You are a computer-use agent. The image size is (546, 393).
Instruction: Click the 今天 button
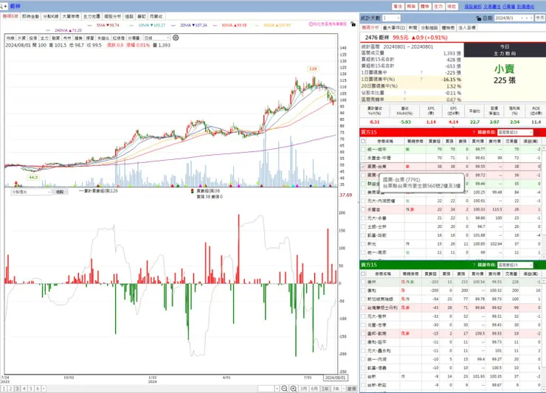coord(540,18)
